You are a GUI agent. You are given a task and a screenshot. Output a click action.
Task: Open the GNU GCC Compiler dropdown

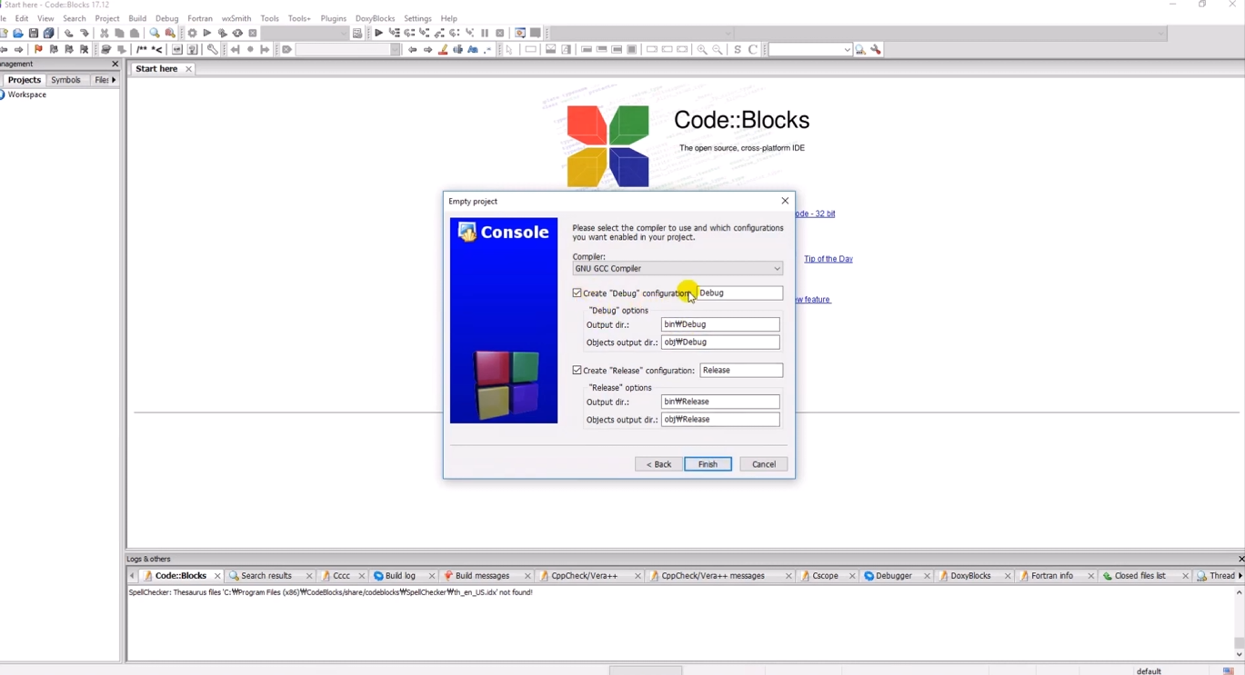[x=678, y=269]
